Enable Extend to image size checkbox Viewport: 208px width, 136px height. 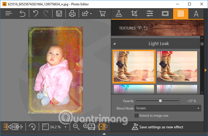coord(137,116)
